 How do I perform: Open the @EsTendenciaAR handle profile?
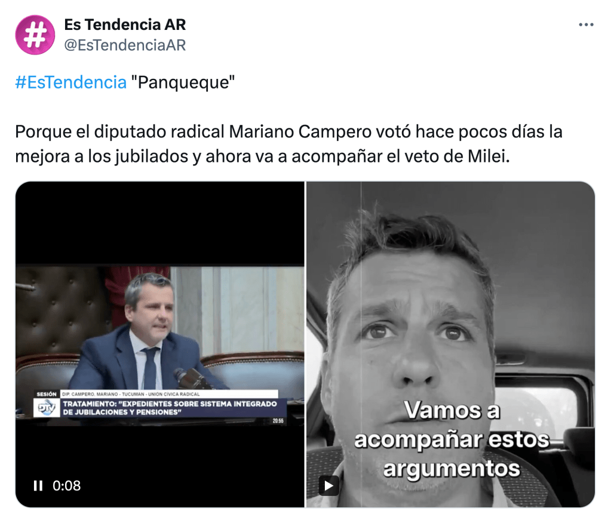click(125, 45)
